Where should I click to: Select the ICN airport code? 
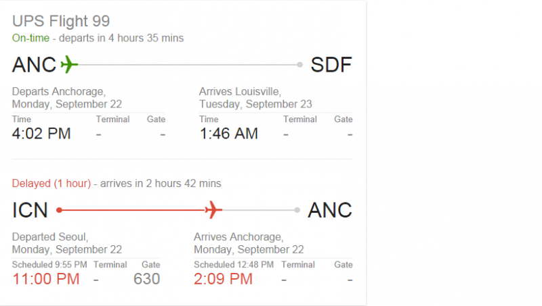(30, 210)
